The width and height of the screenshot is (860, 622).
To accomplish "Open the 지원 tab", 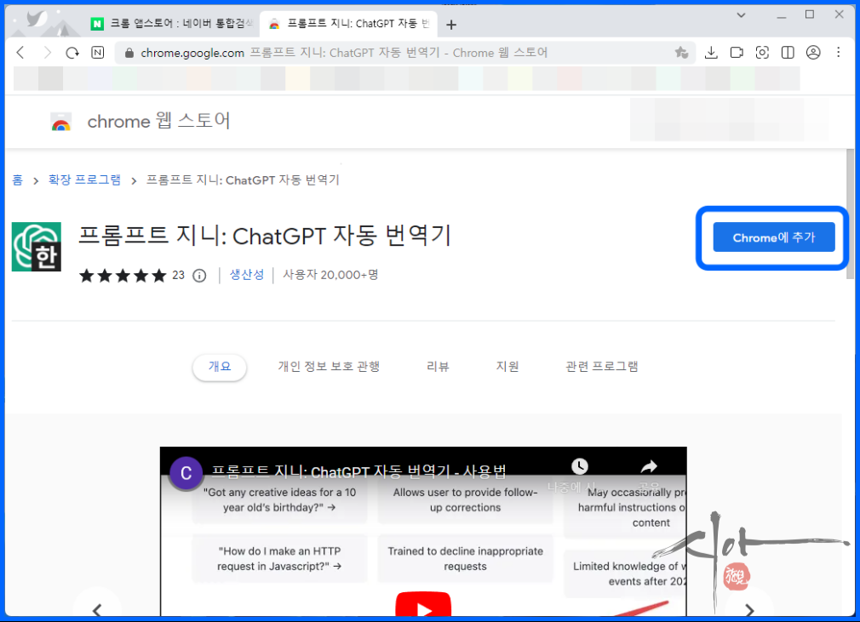I will point(507,367).
